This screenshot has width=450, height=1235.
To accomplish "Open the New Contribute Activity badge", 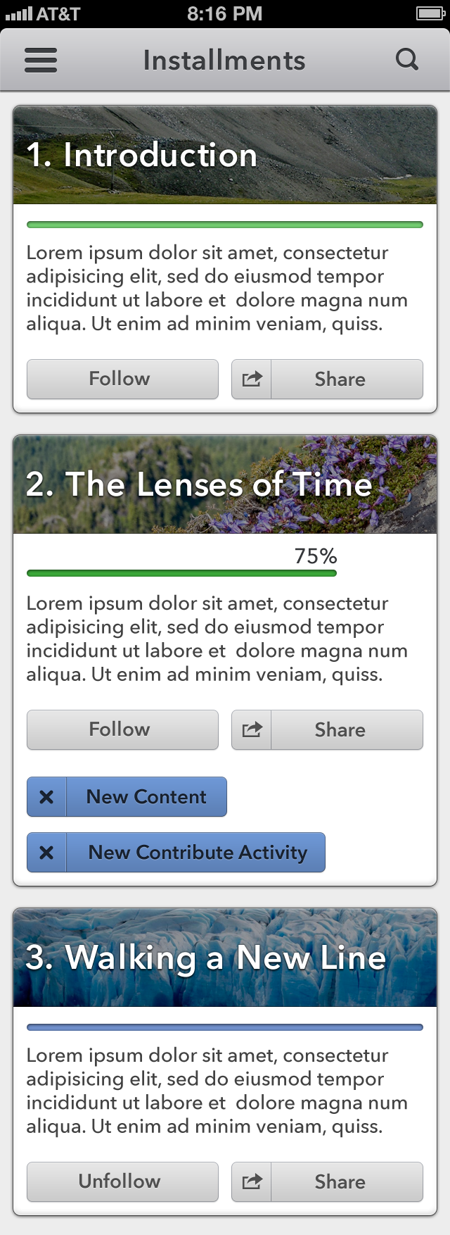I will tap(197, 853).
